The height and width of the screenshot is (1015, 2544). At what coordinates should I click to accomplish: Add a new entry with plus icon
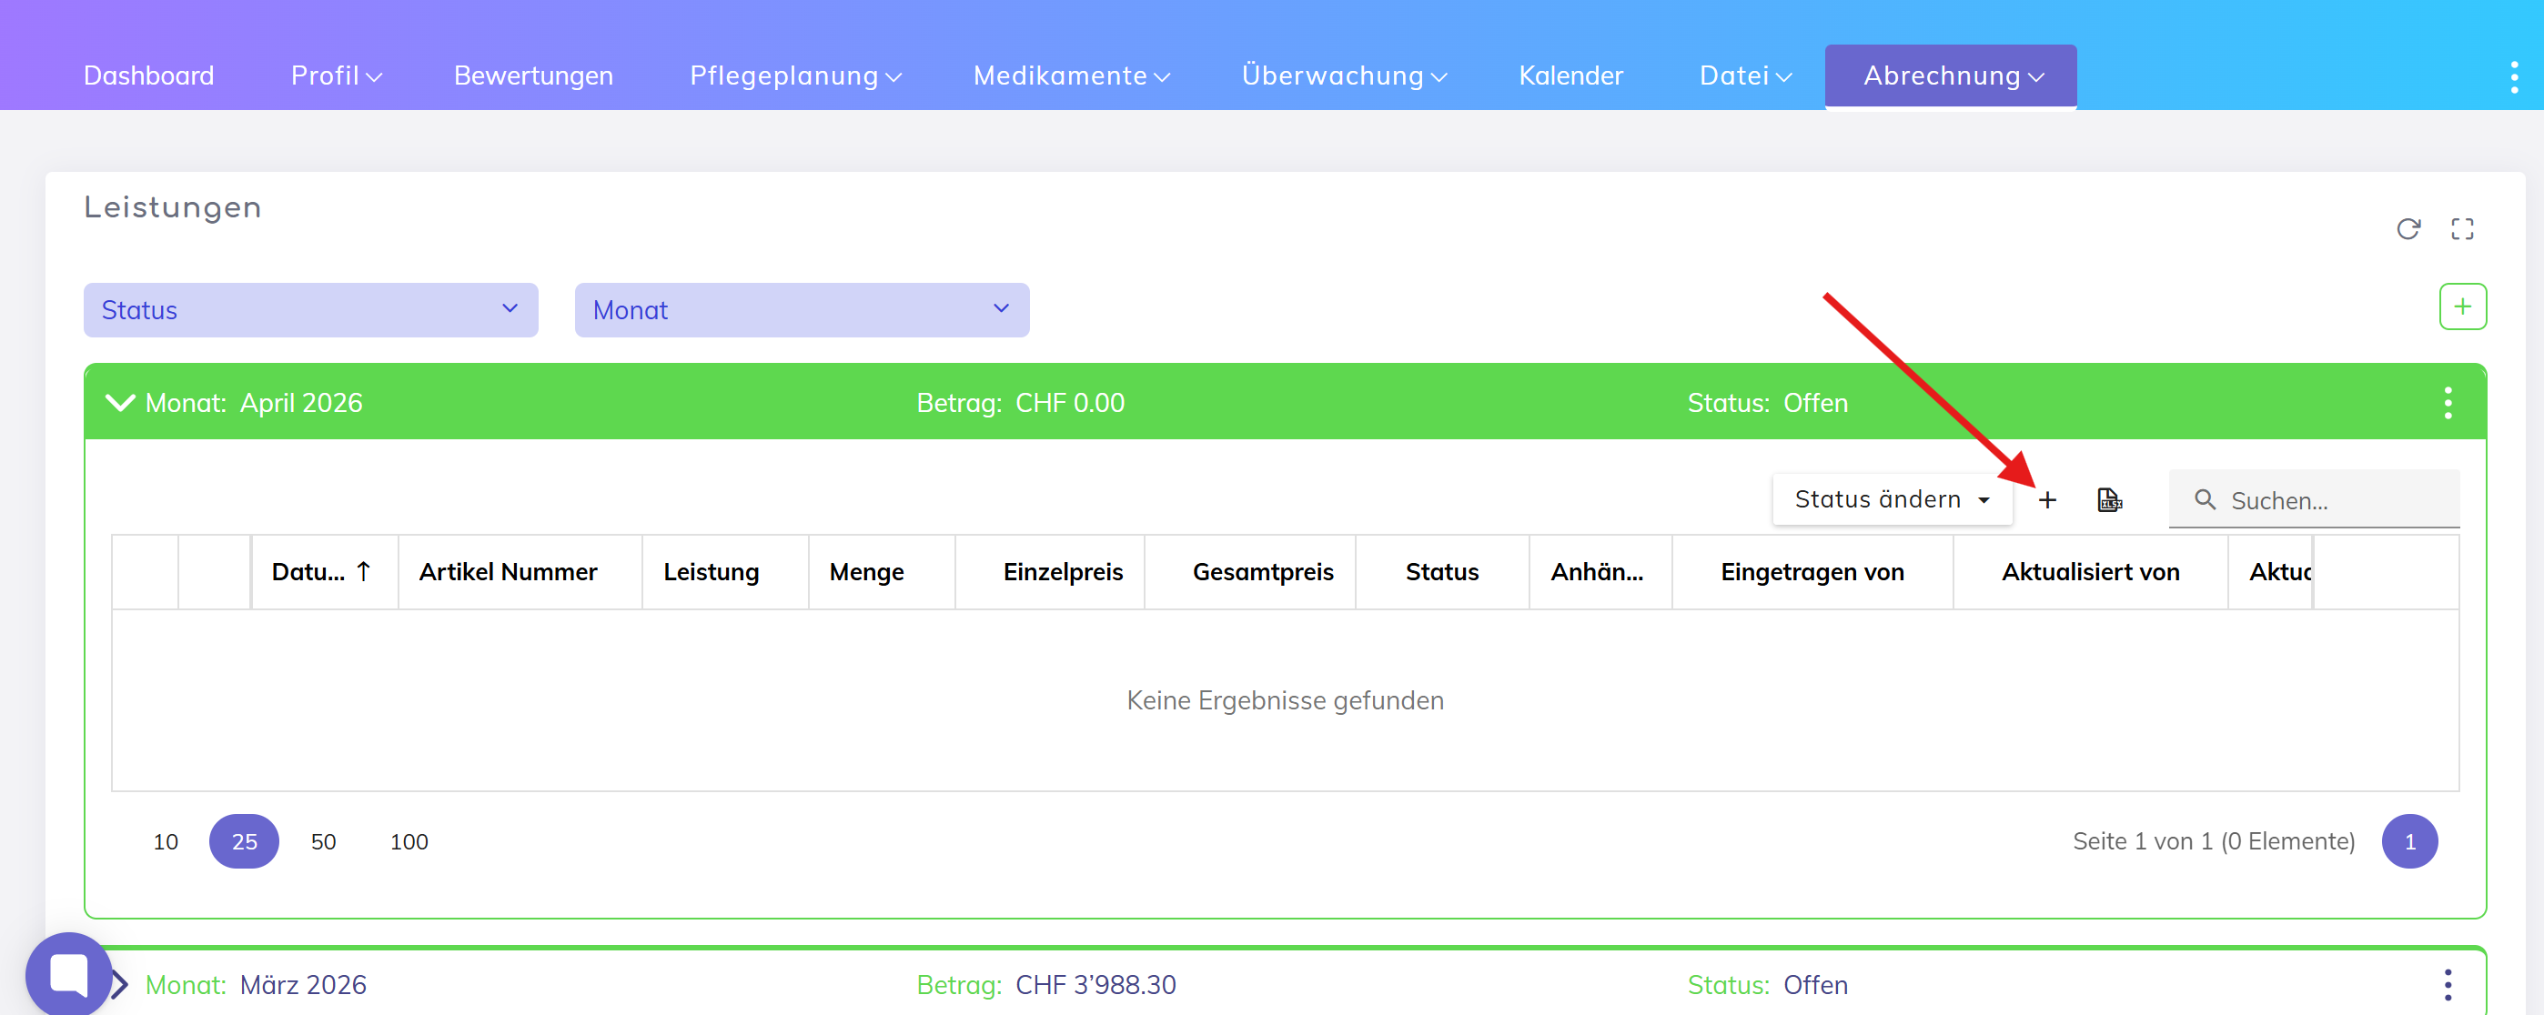click(2047, 499)
